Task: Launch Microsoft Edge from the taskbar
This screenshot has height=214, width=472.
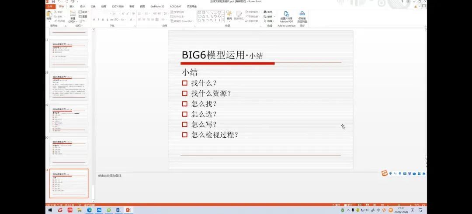Action: tap(90, 210)
